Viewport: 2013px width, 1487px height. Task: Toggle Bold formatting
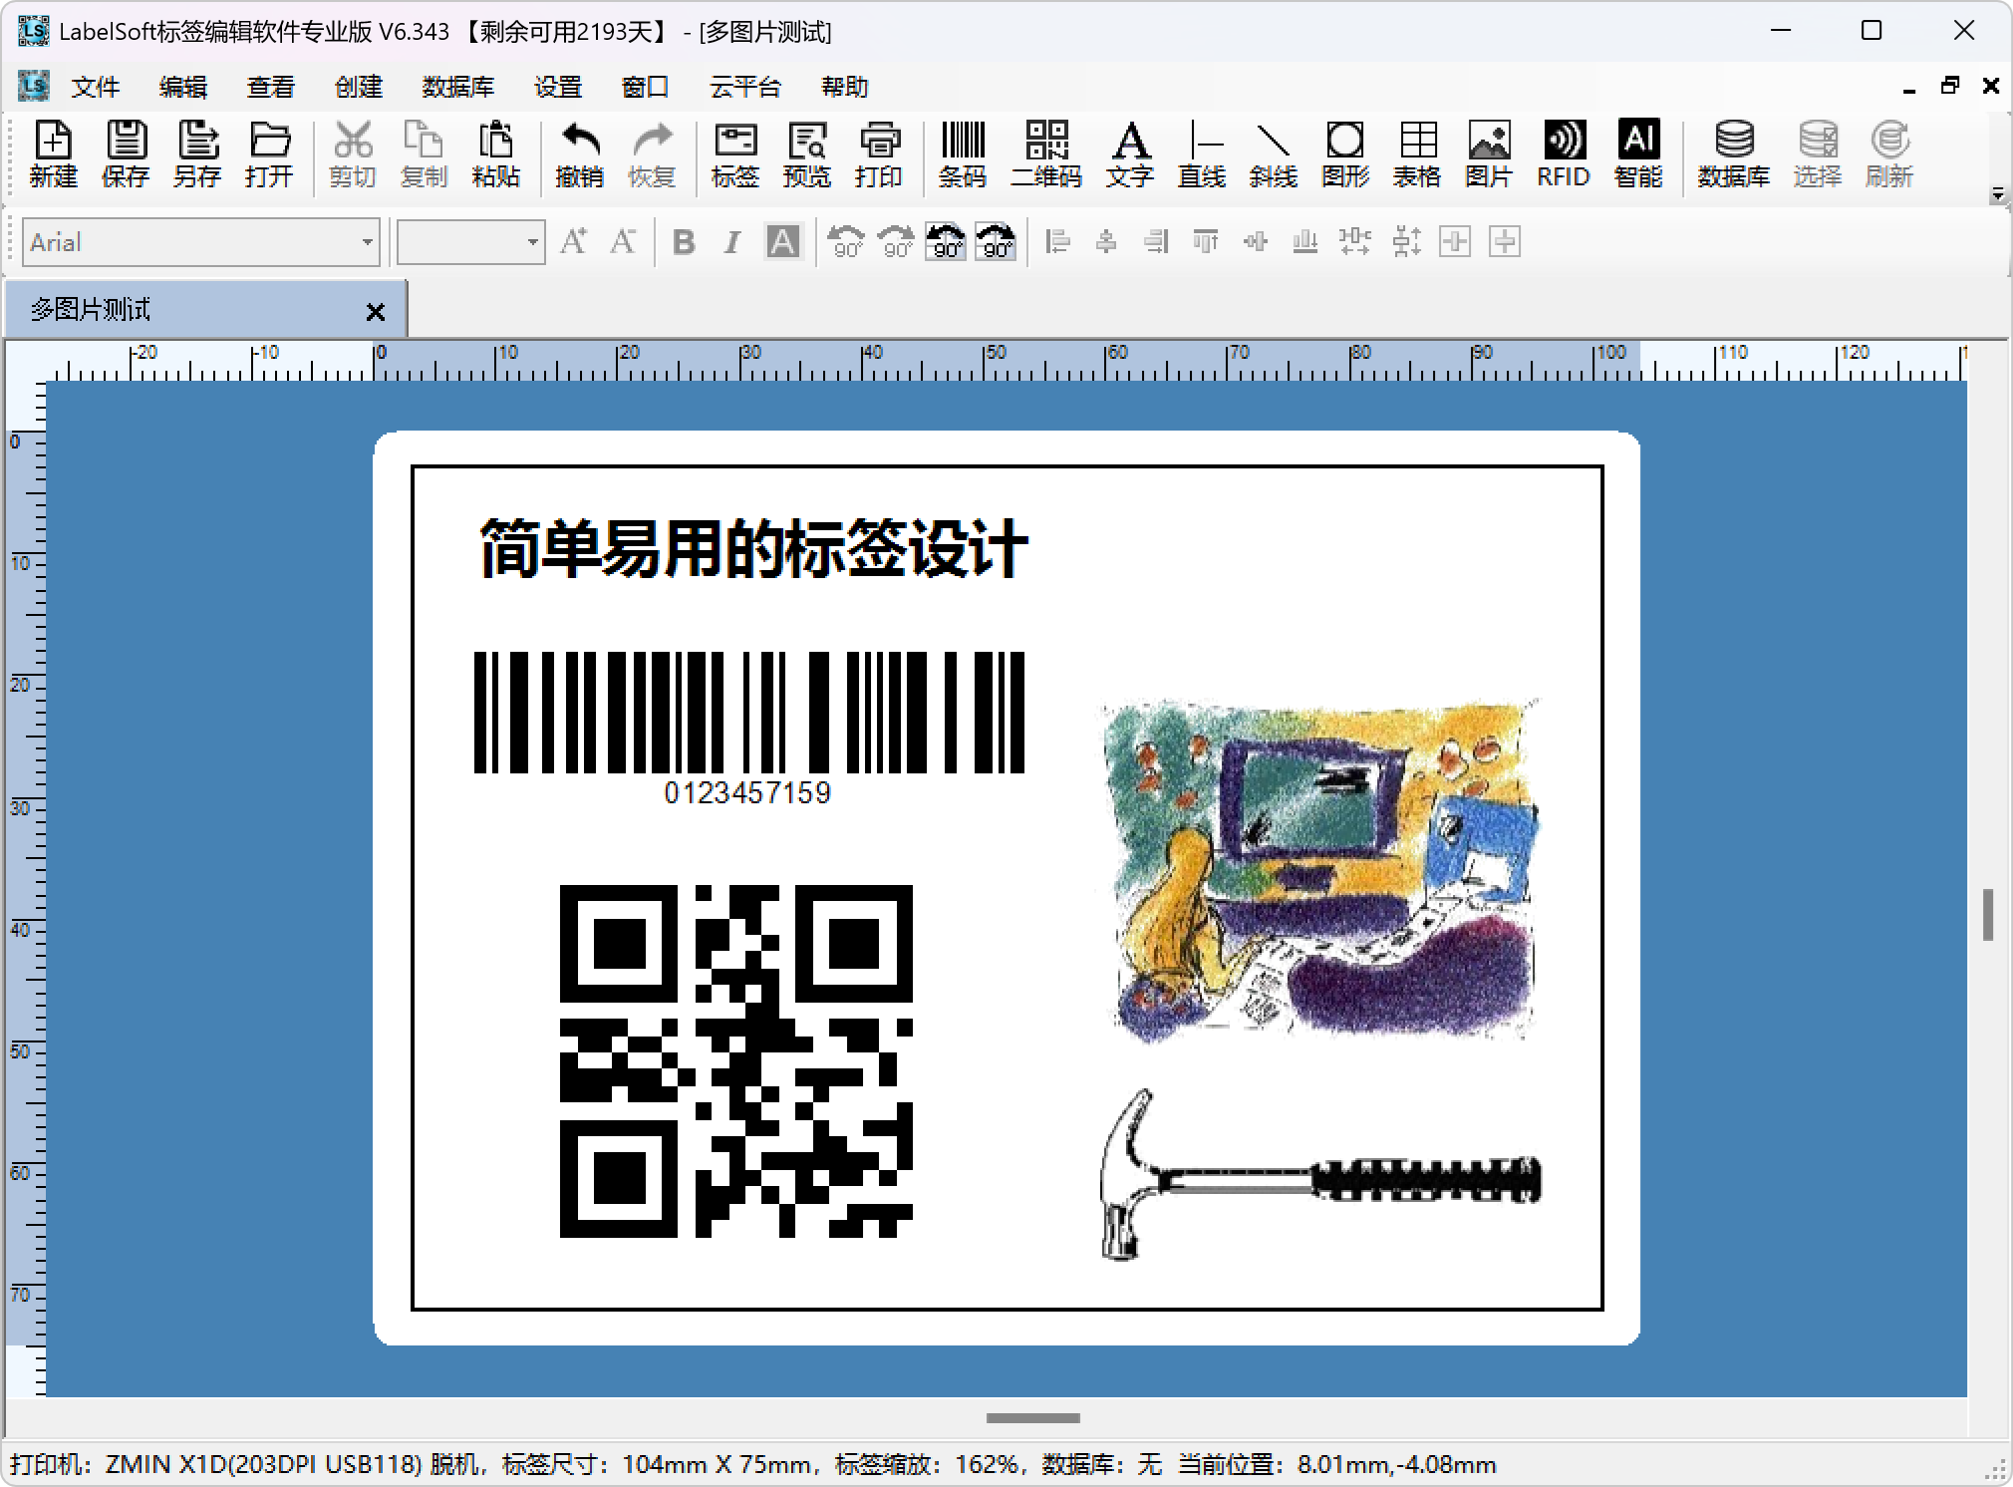pyautogui.click(x=684, y=241)
